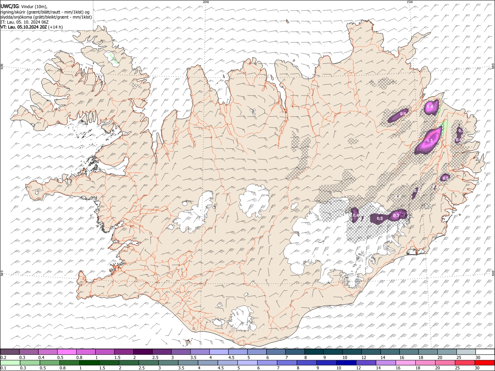The image size is (495, 371).
Task: Pick the bright red 30 bottom-row swatch
Action: 485,362
